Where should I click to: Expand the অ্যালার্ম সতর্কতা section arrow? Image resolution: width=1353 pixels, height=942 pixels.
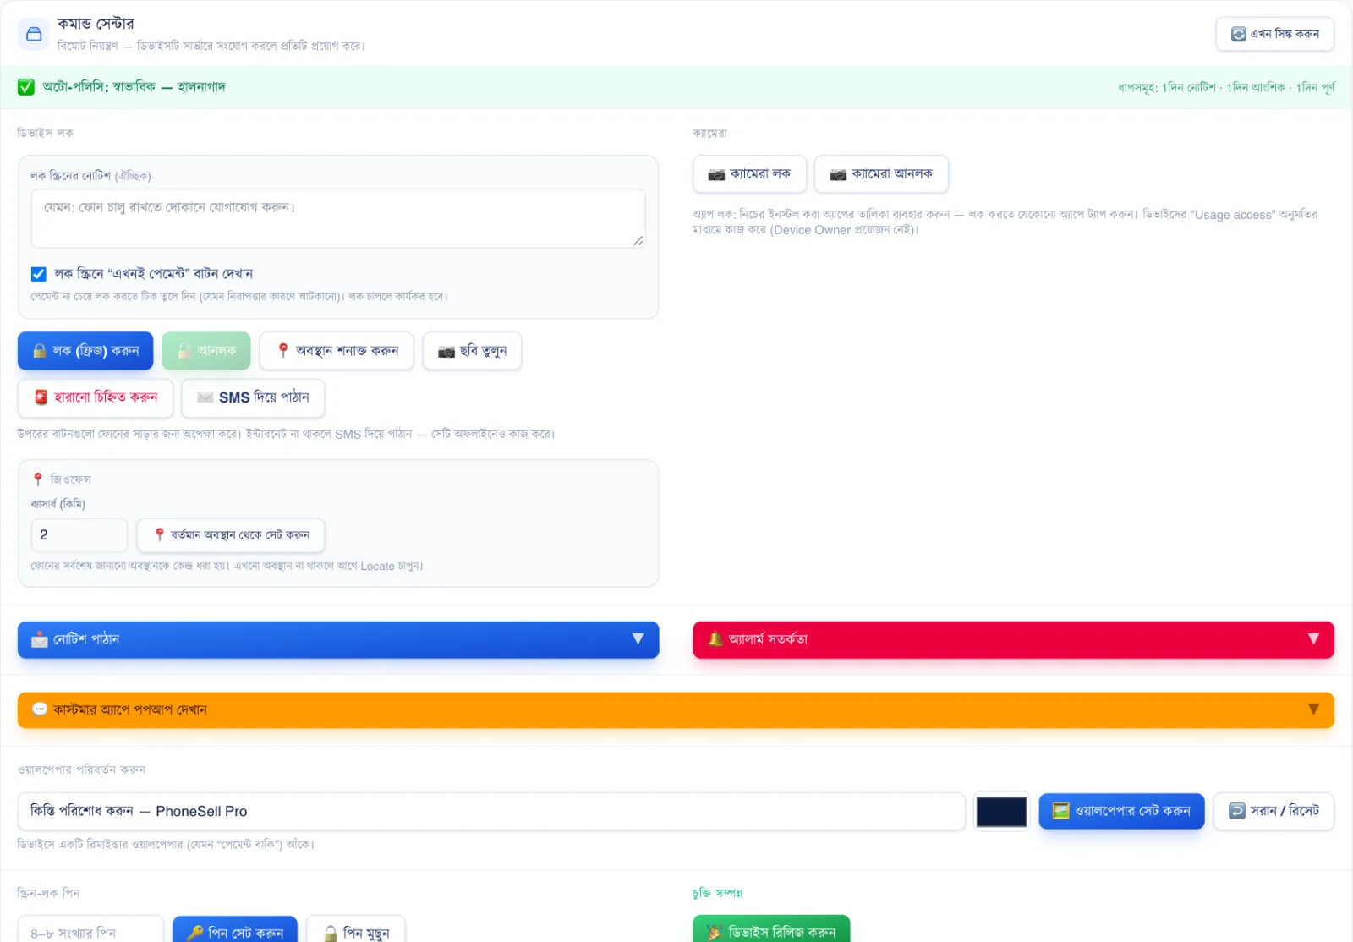point(1313,639)
